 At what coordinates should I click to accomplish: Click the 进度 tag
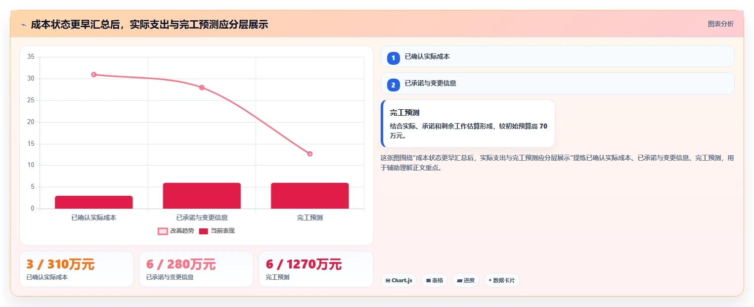click(465, 280)
